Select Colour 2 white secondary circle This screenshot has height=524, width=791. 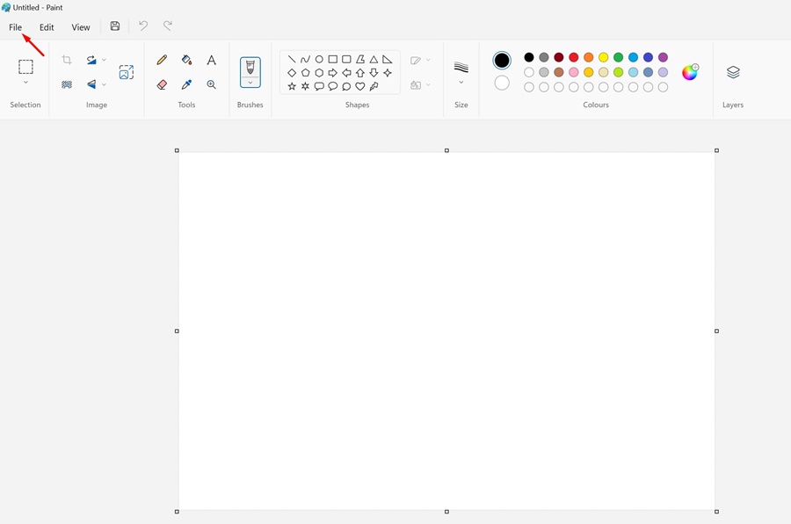tap(502, 84)
